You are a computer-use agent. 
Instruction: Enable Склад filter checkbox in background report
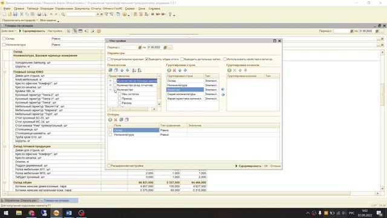tap(4, 39)
